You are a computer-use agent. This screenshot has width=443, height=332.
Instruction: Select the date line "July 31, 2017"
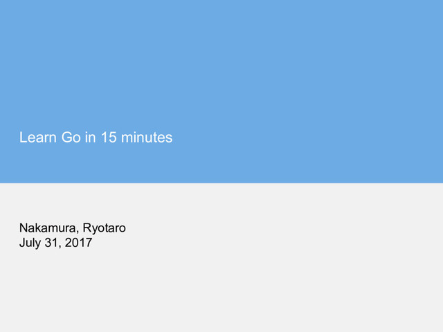pos(55,243)
